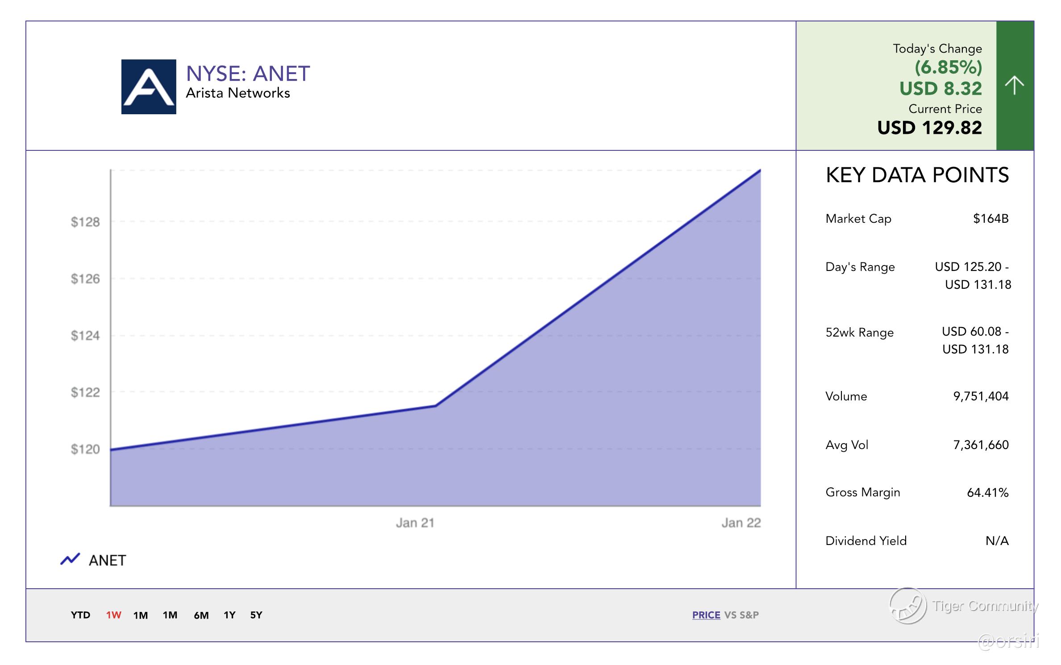Click the current price USD 129.82

(x=929, y=128)
